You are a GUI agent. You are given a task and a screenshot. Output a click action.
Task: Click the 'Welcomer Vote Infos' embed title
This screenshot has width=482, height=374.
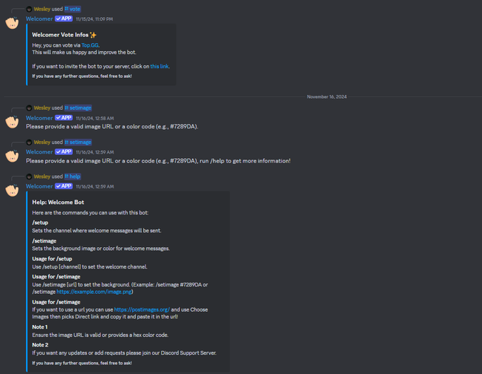[64, 35]
